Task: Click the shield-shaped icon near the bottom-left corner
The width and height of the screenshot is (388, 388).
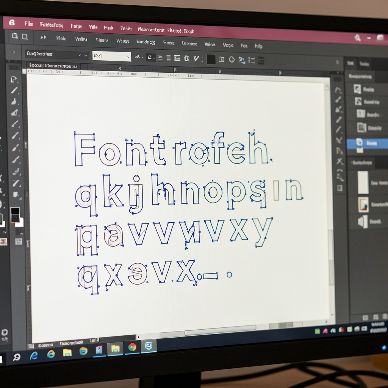Action: [5, 332]
